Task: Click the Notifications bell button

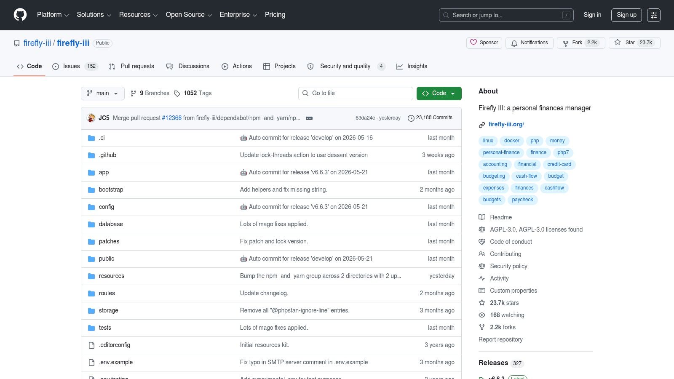Action: pyautogui.click(x=530, y=43)
